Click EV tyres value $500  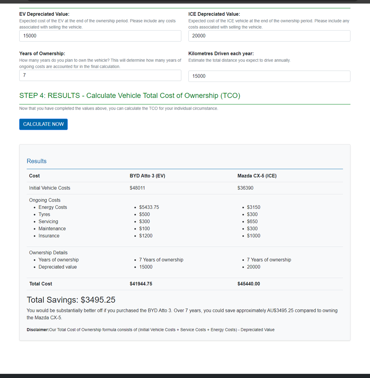click(145, 214)
